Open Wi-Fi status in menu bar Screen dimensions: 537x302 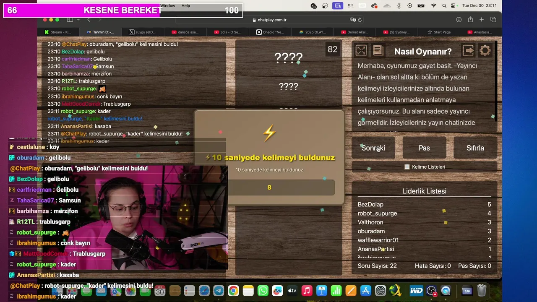(x=434, y=5)
